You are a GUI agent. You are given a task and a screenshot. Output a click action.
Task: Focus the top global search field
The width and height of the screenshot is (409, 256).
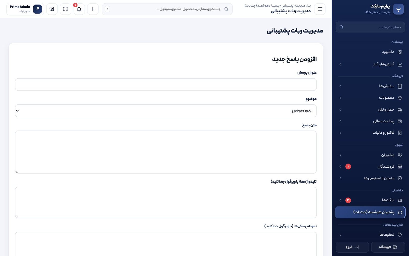167,9
